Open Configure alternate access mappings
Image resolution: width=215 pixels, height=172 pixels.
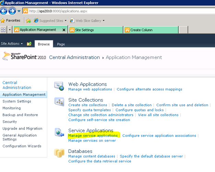pyautogui.click(x=149, y=89)
